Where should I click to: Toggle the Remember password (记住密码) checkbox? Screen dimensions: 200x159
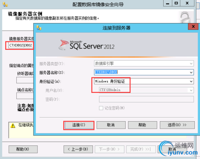pyautogui.click(x=101, y=108)
